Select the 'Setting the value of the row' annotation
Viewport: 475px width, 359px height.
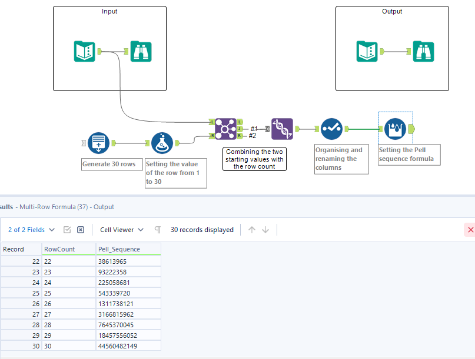176,173
